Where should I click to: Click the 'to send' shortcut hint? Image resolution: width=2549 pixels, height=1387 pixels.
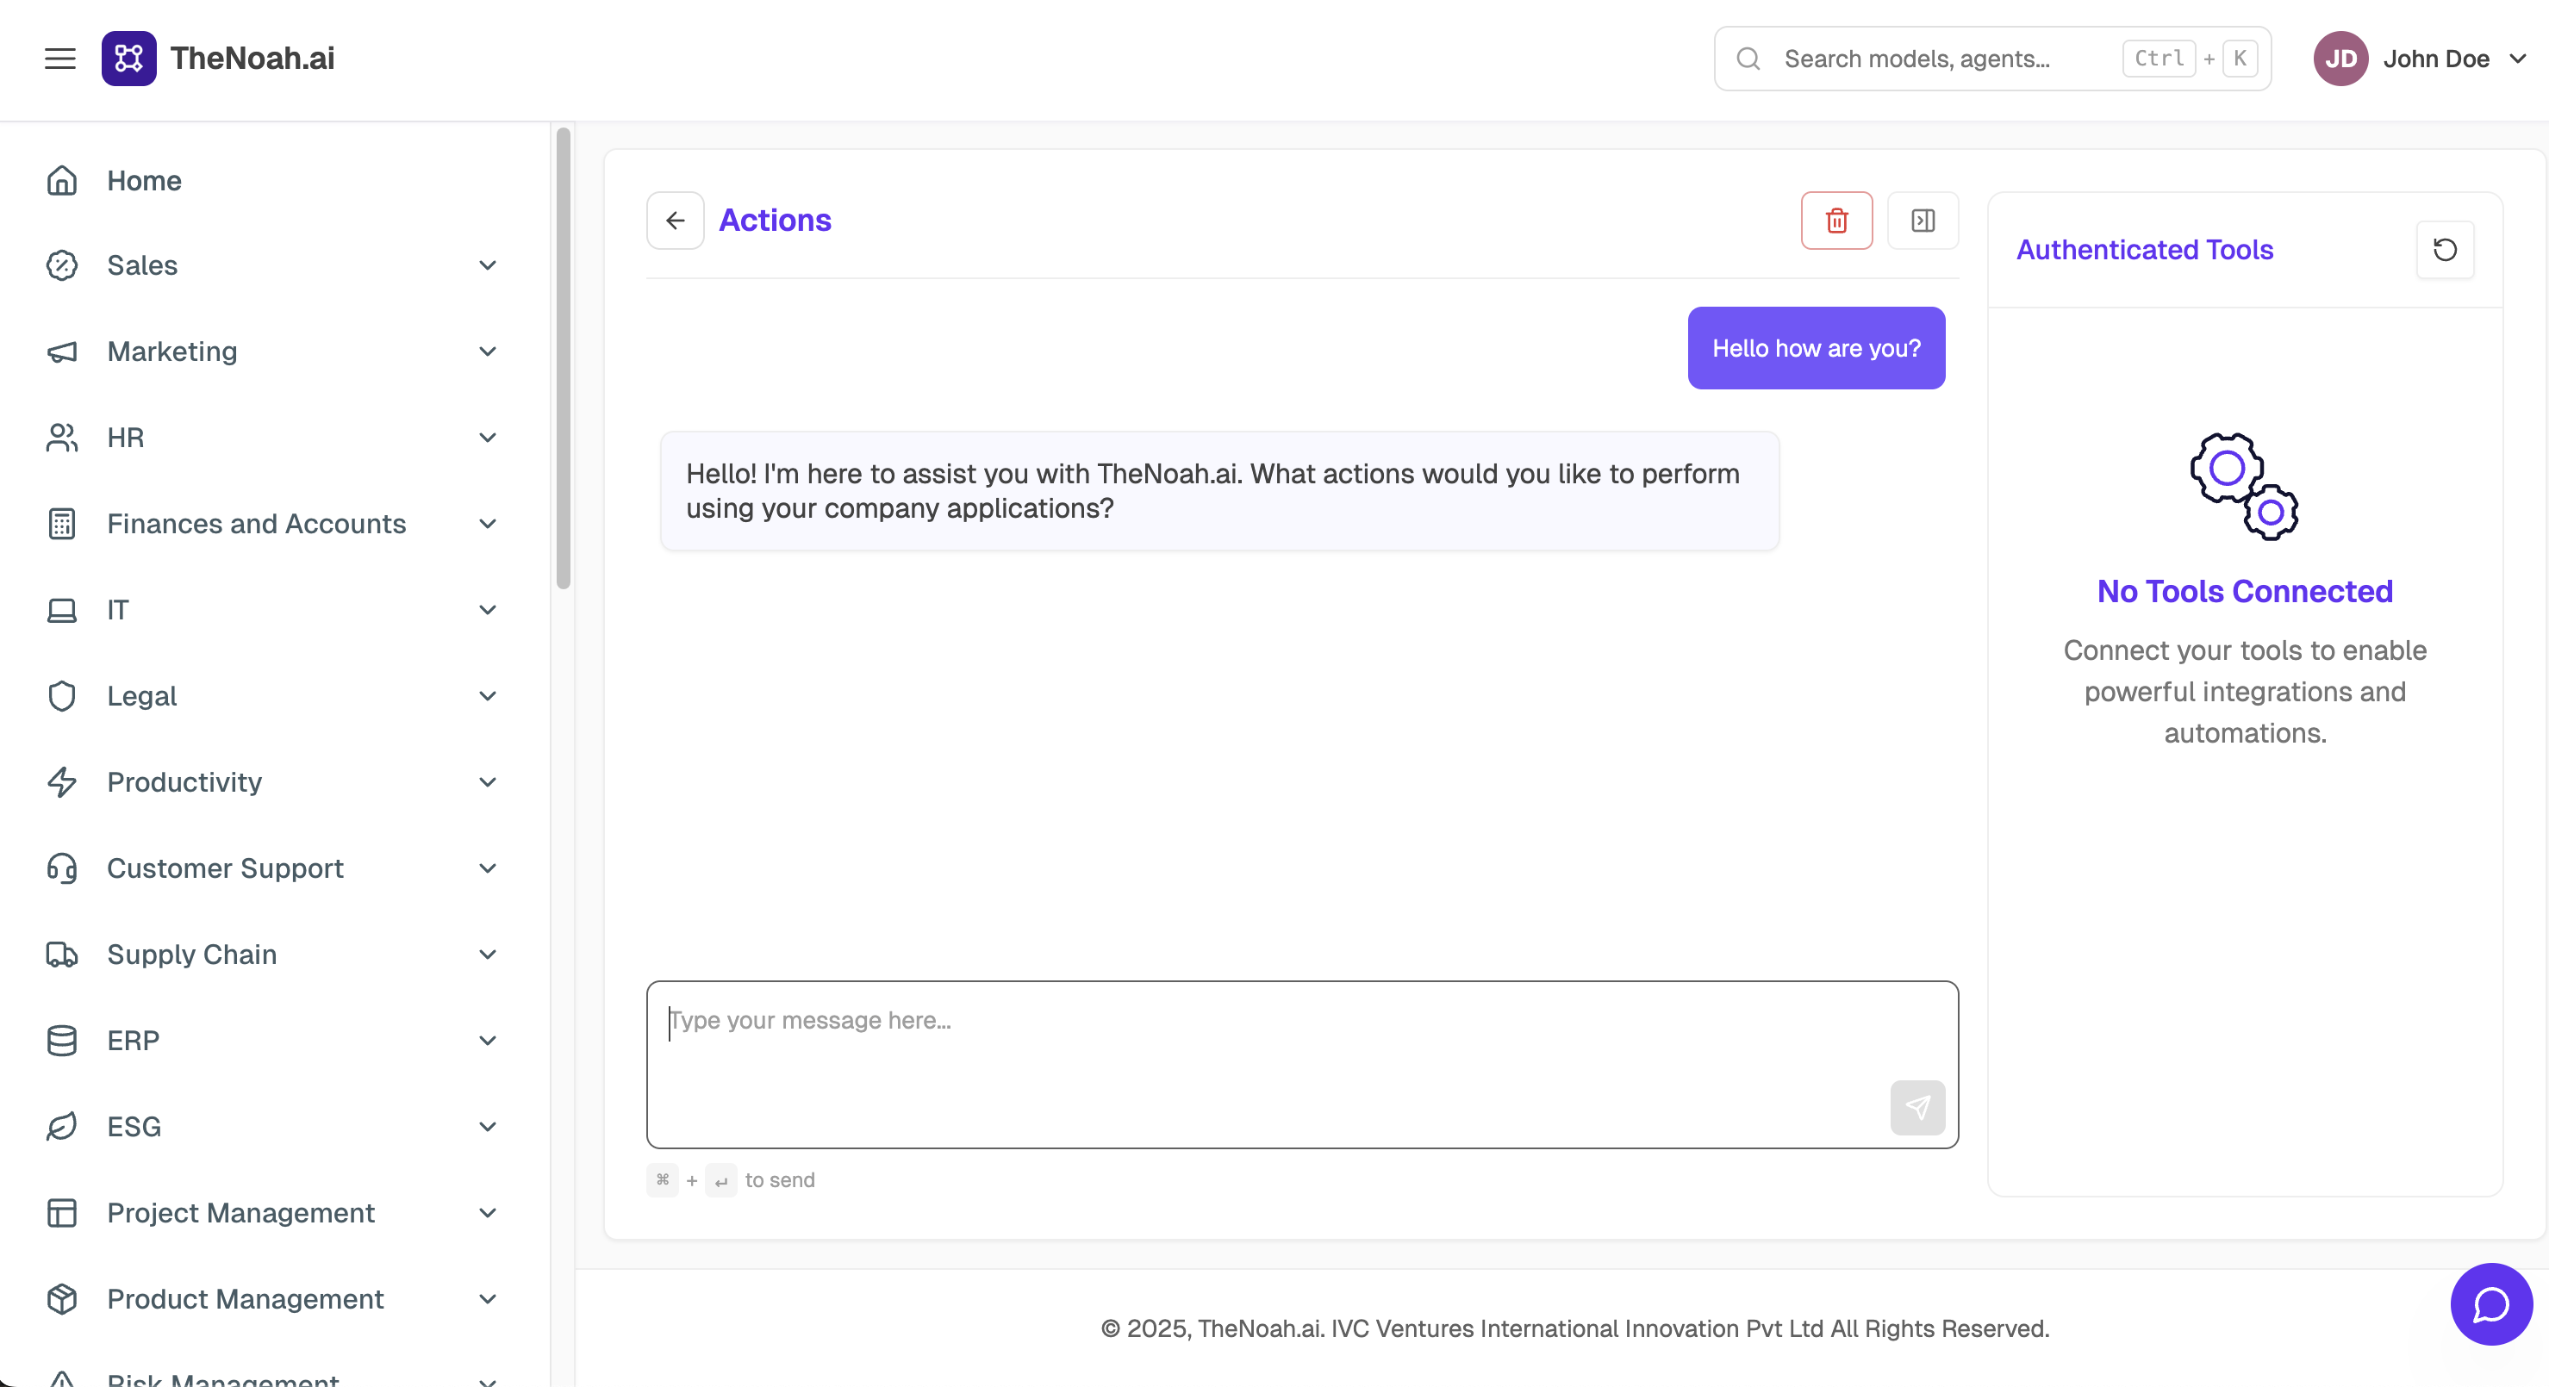pos(780,1179)
